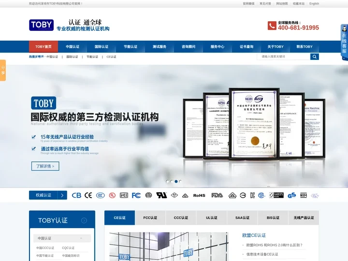Screen dimensions: 348x261
Task: Click the hot keyword CE认证 link
Action: [x=112, y=57]
